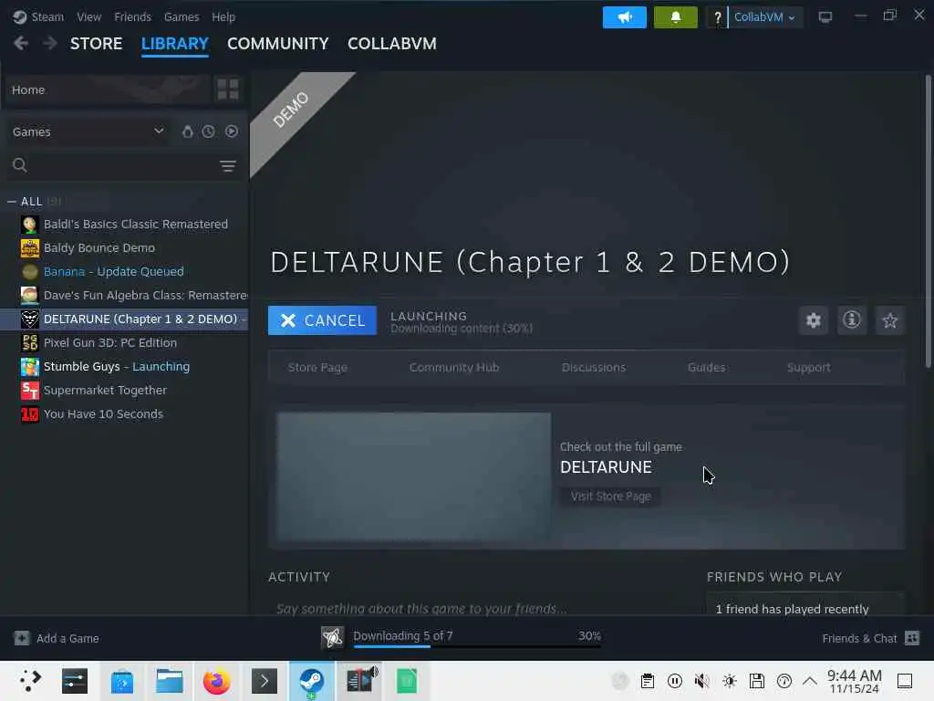Open the file manager on taskbar

click(x=170, y=681)
